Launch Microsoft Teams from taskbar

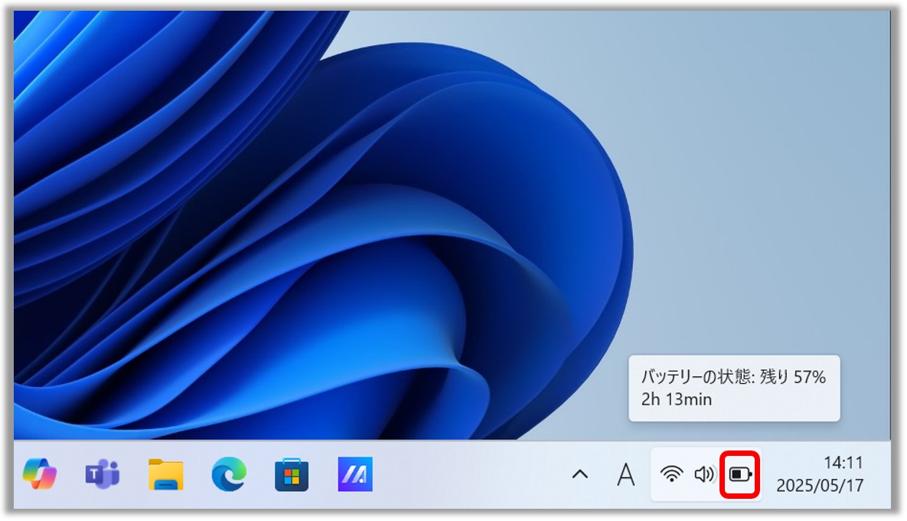(103, 474)
